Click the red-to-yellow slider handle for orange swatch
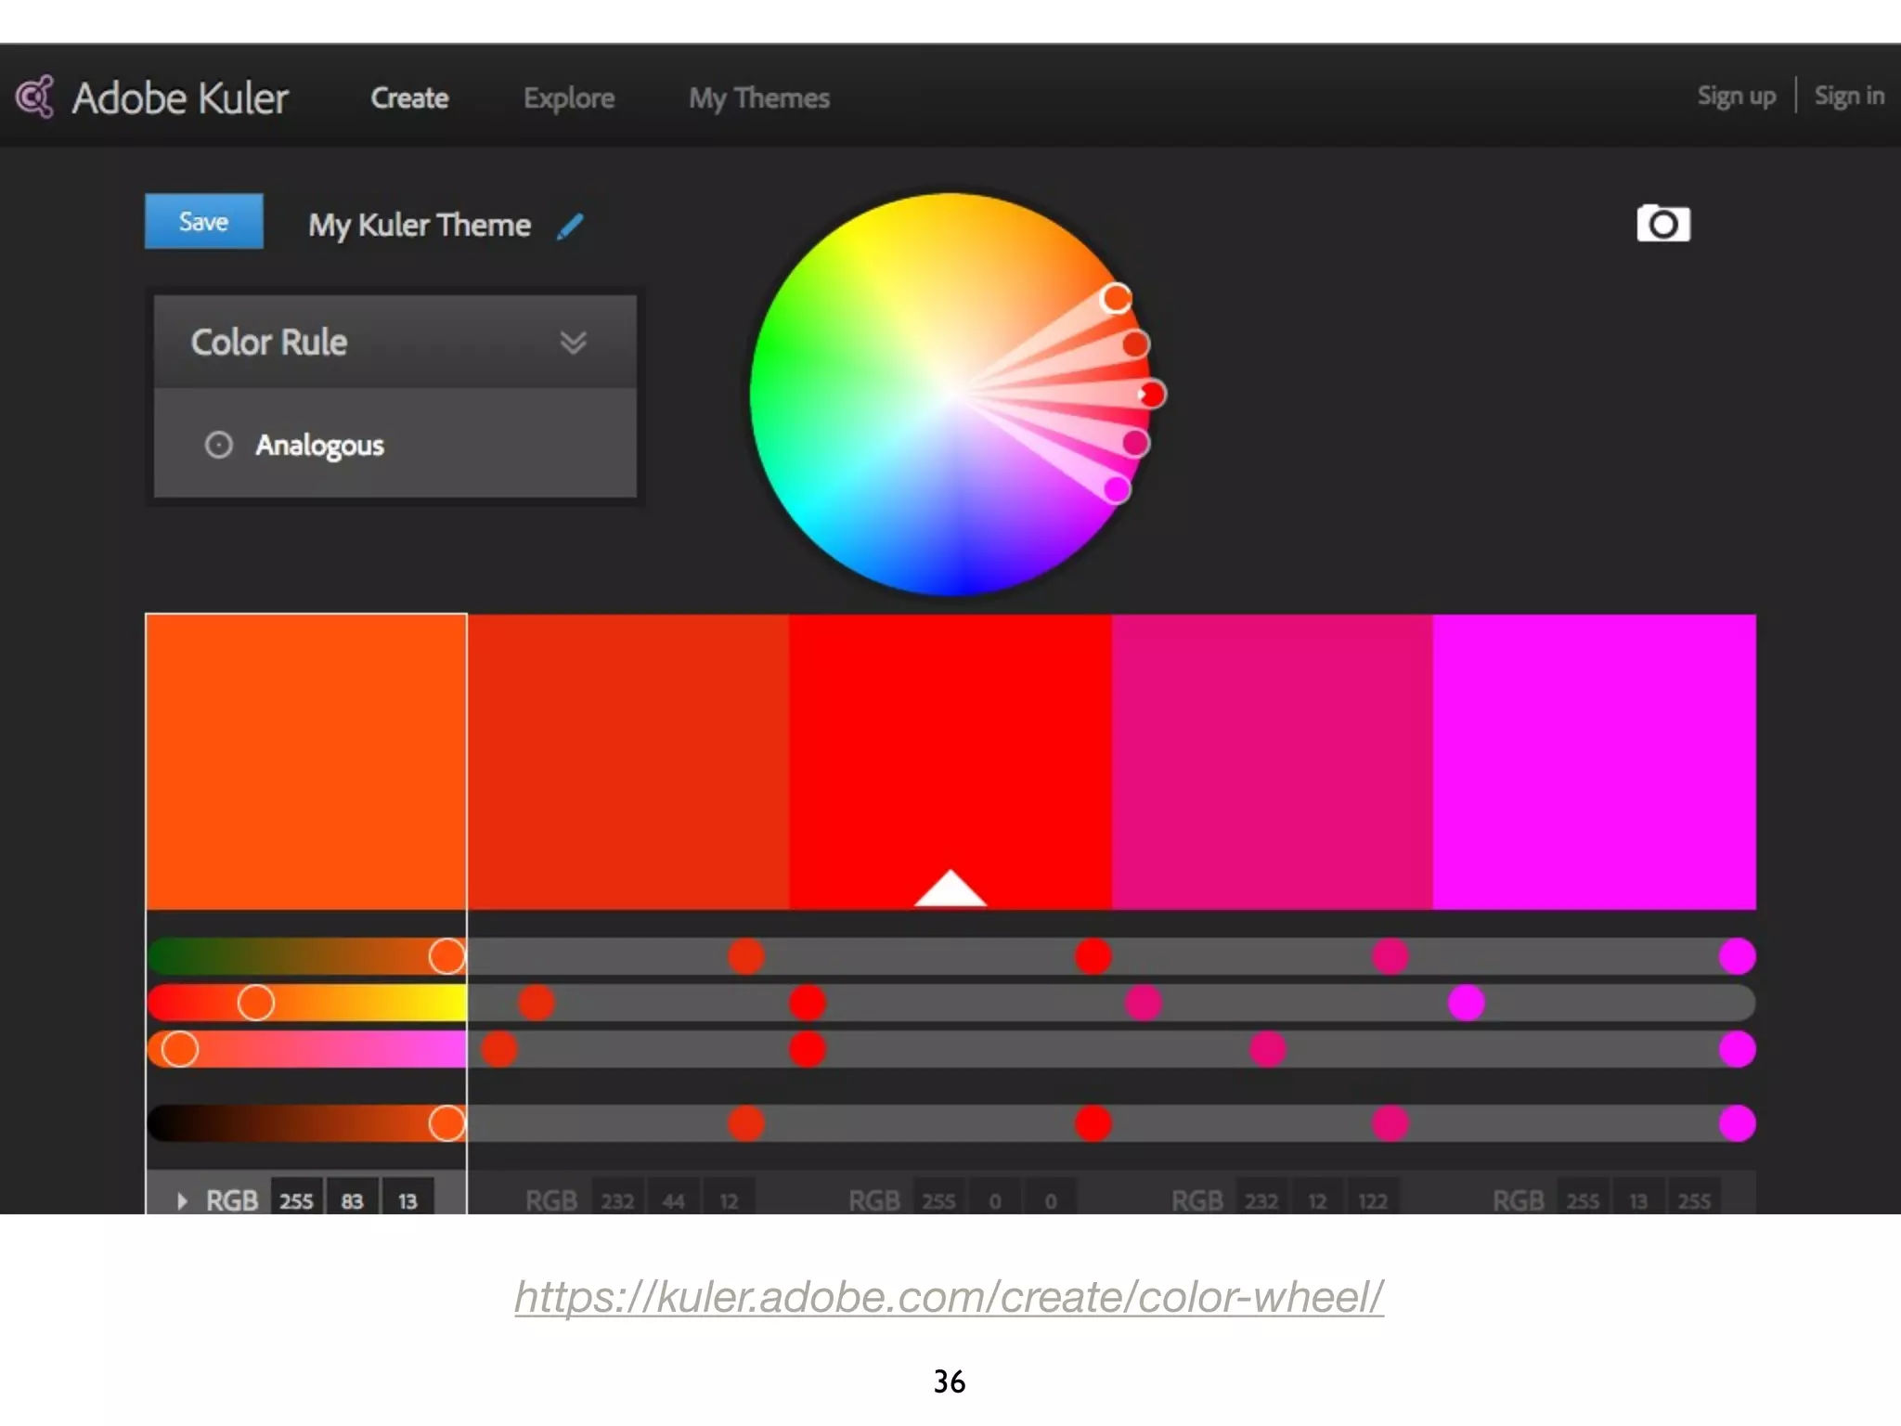The width and height of the screenshot is (1901, 1426). (255, 1003)
